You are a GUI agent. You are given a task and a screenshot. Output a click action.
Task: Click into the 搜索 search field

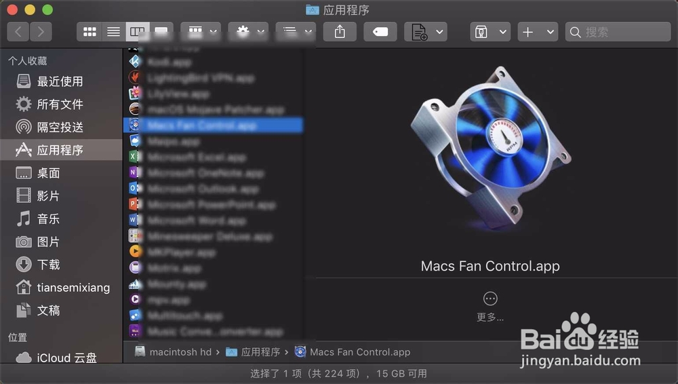618,32
